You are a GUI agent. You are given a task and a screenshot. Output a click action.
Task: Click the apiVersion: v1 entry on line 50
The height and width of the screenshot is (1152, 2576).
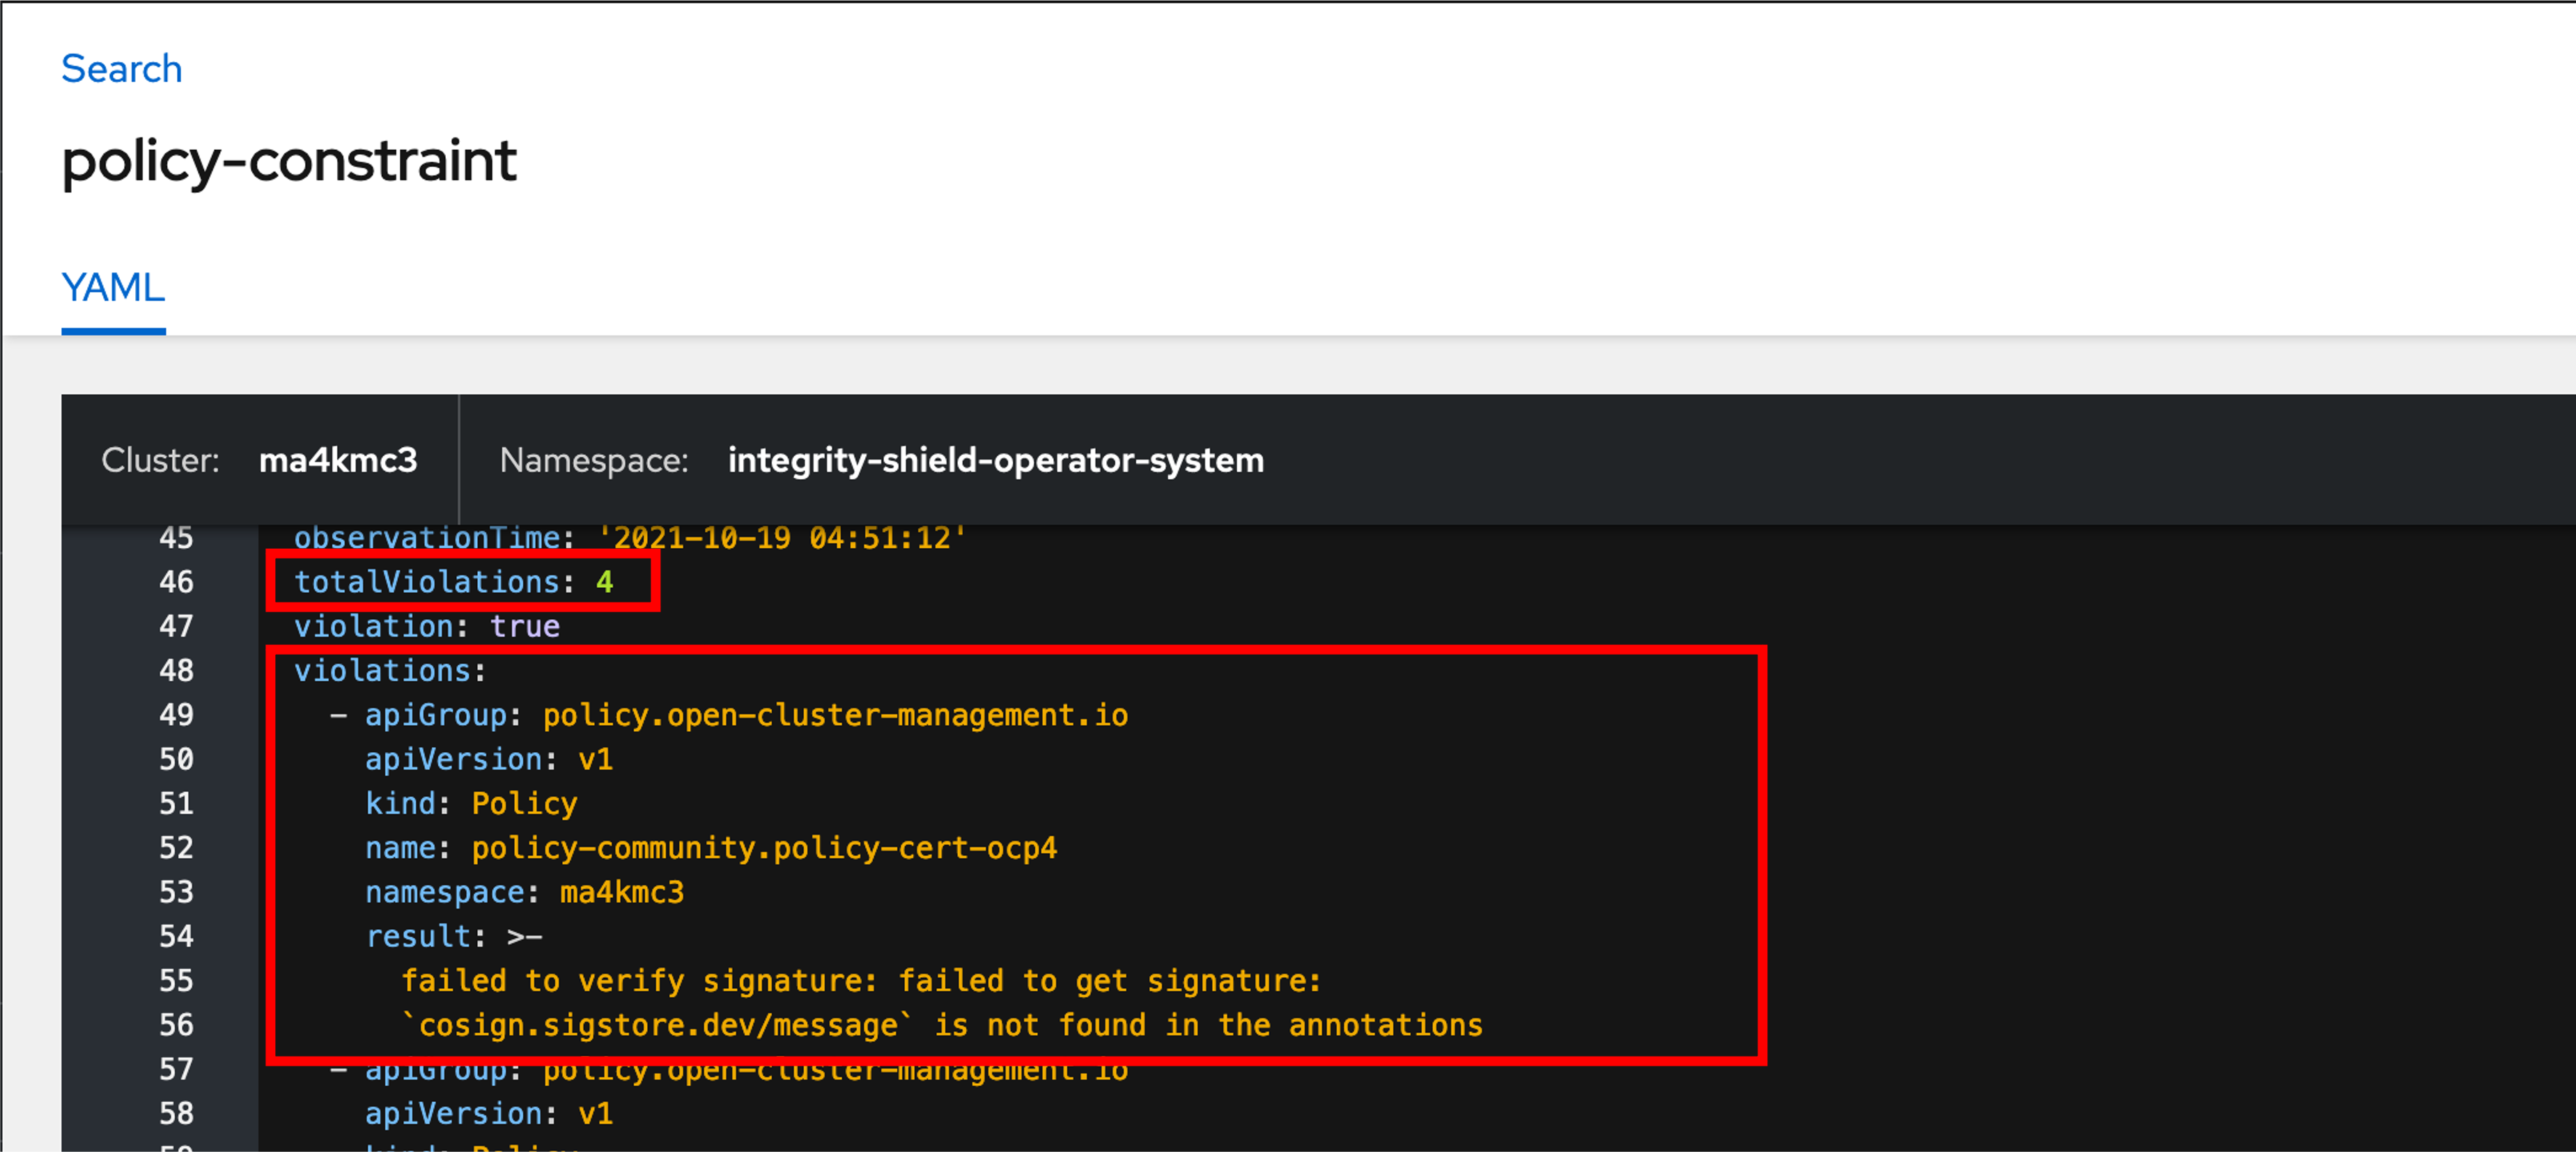489,758
